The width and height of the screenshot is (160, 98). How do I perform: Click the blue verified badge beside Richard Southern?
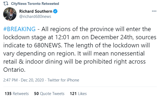click(x=55, y=11)
